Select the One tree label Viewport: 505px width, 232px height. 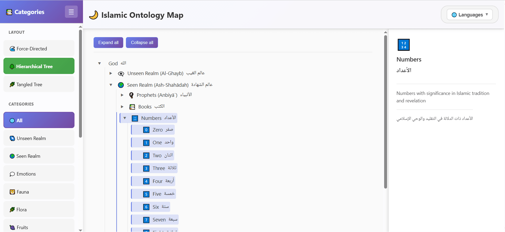[x=157, y=143]
